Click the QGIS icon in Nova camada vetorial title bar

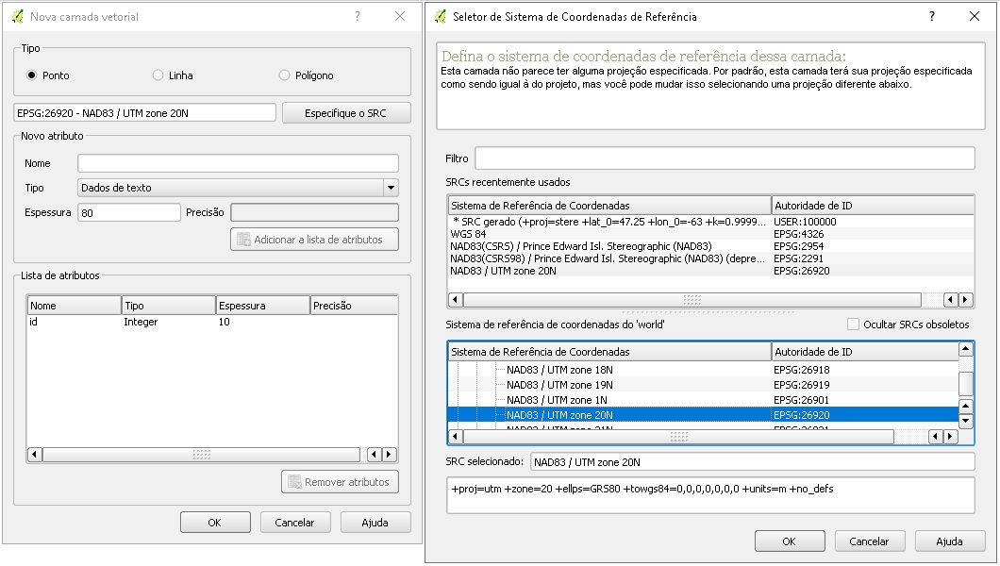click(18, 17)
